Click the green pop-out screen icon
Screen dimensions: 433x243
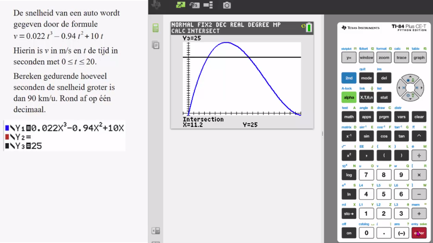(180, 5)
